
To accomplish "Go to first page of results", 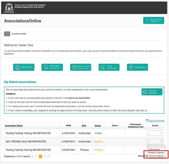I will click(x=33, y=156).
